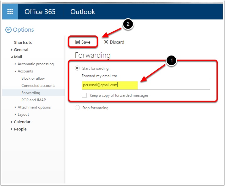The height and width of the screenshot is (186, 225).
Task: Expand the Calendar section
Action: pos(12,122)
